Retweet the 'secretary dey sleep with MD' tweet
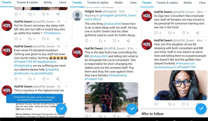This screenshot has width=208, height=121. pos(30,39)
